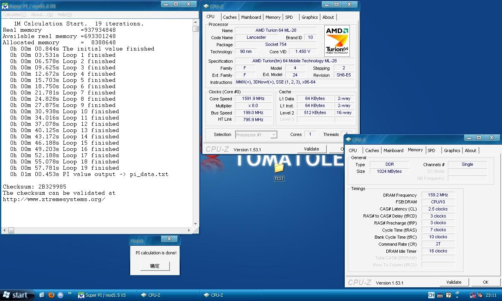Switch to the first CPU-Z taskbar button
This screenshot has width=502, height=301.
(x=169, y=295)
